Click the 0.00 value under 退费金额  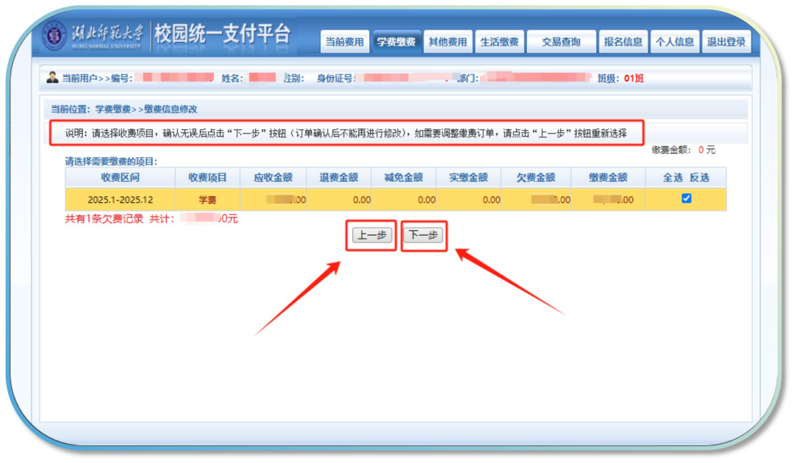coord(362,200)
